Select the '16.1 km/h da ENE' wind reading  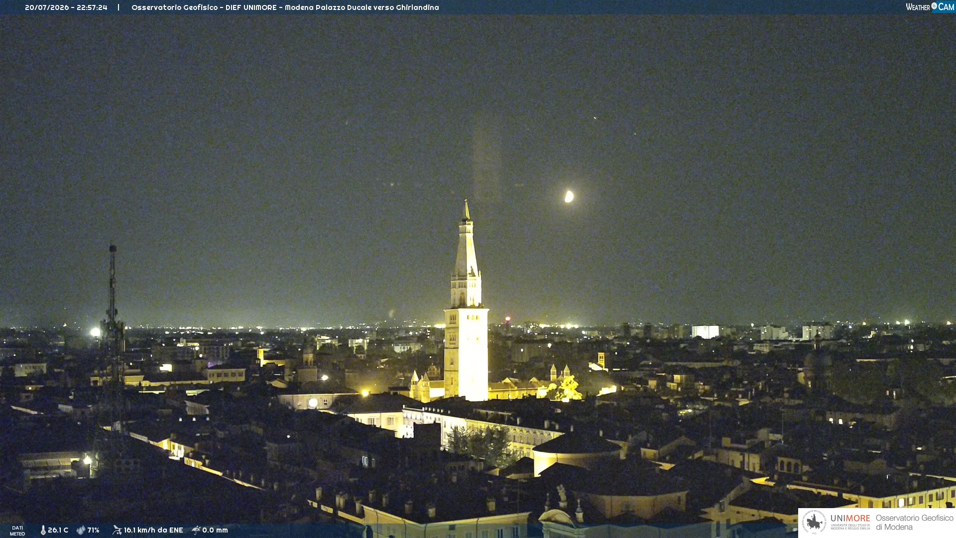coord(153,530)
